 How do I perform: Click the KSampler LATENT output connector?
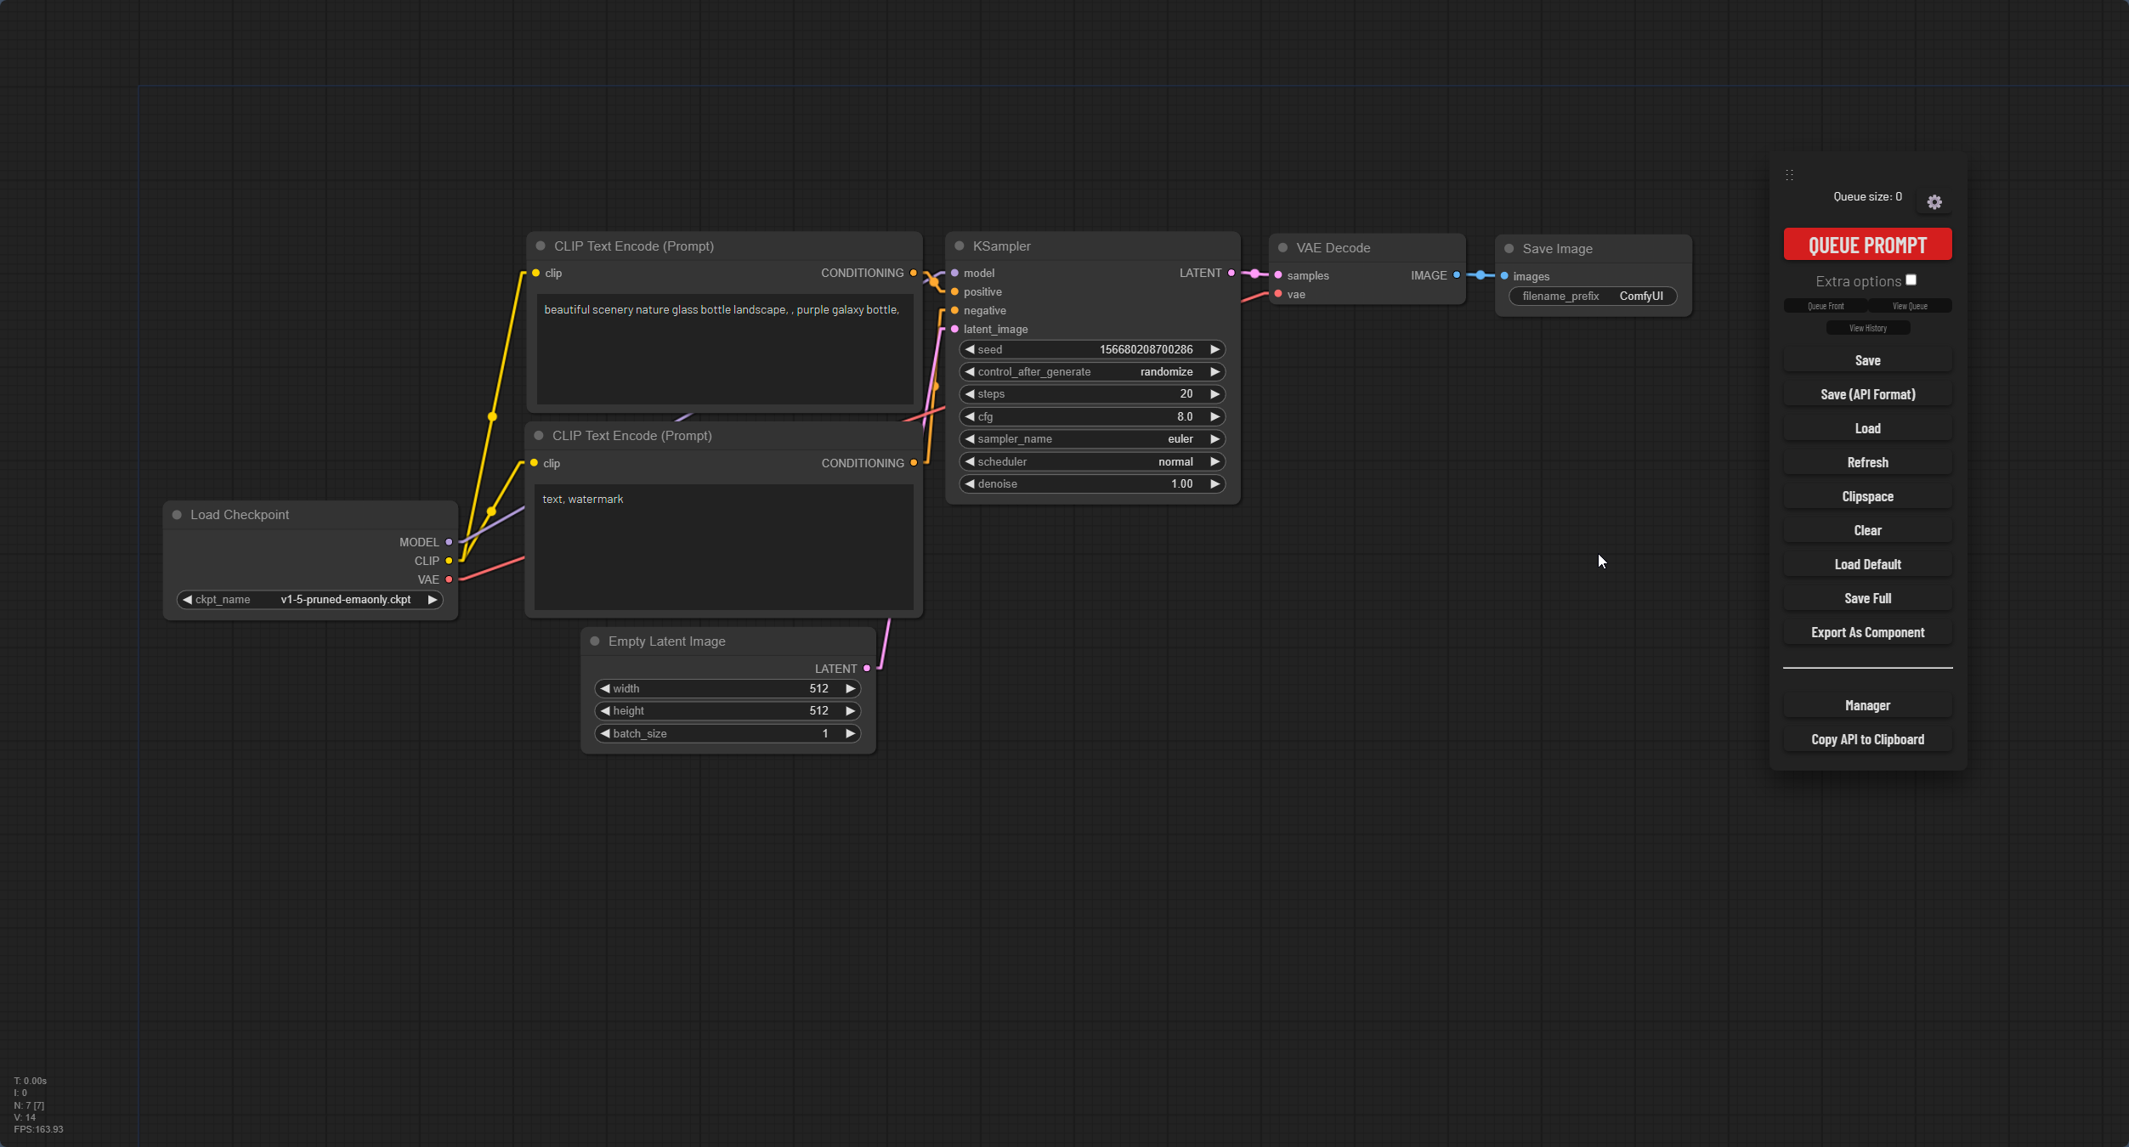click(1232, 273)
